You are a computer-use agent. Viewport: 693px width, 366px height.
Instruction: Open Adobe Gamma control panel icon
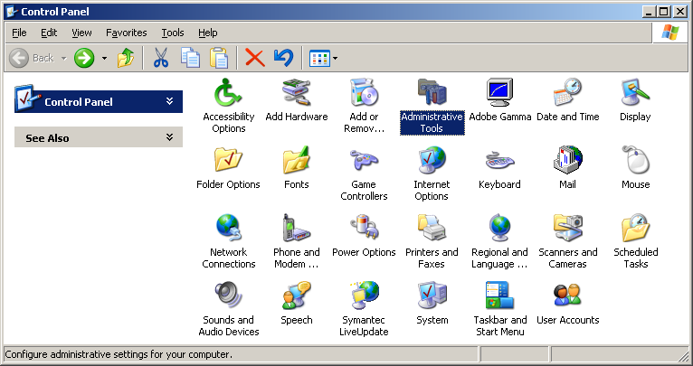(x=499, y=93)
